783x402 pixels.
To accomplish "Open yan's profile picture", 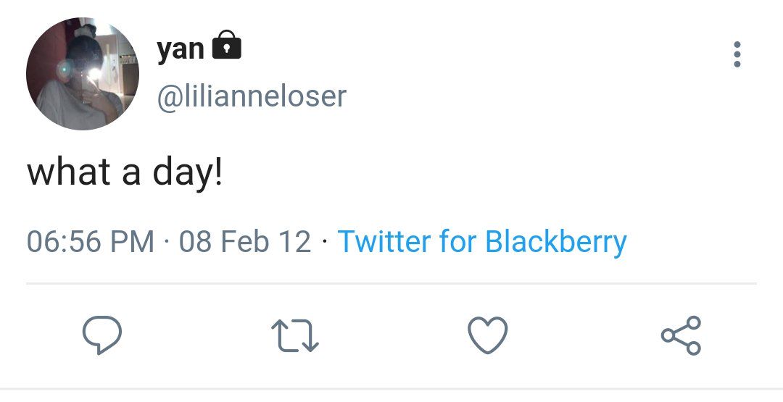I will (x=82, y=74).
